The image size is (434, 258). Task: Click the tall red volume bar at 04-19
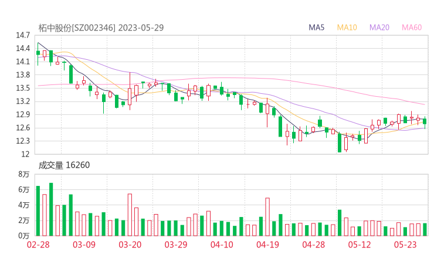(x=267, y=217)
